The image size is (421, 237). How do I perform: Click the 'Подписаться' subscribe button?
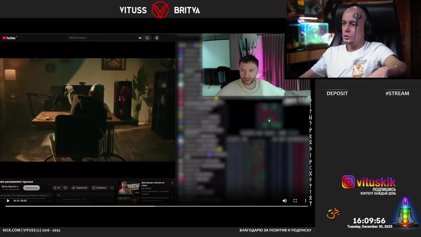click(x=32, y=188)
